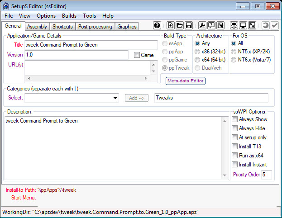The height and width of the screenshot is (218, 282).
Task: Enable Run as x64 option
Action: point(234,155)
